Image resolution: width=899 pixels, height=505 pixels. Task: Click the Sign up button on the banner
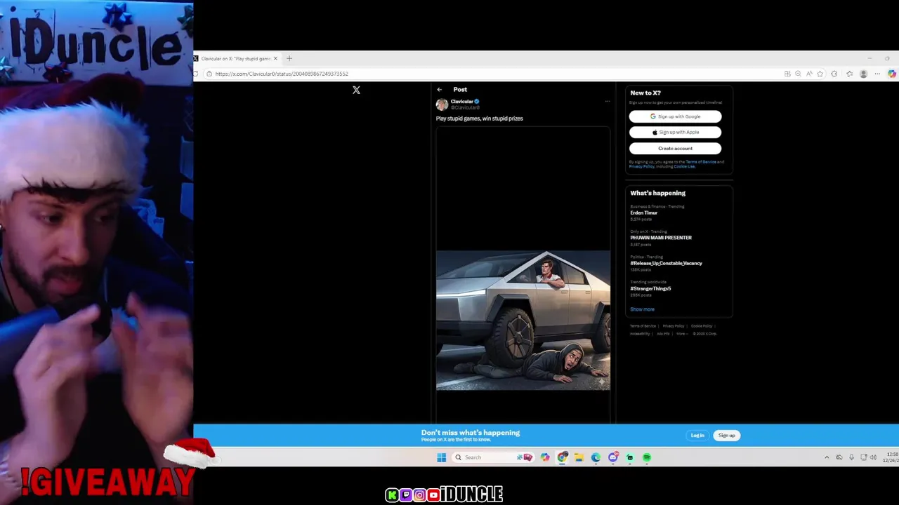(726, 436)
